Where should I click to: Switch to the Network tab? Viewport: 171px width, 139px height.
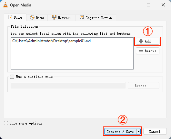pos(62,18)
